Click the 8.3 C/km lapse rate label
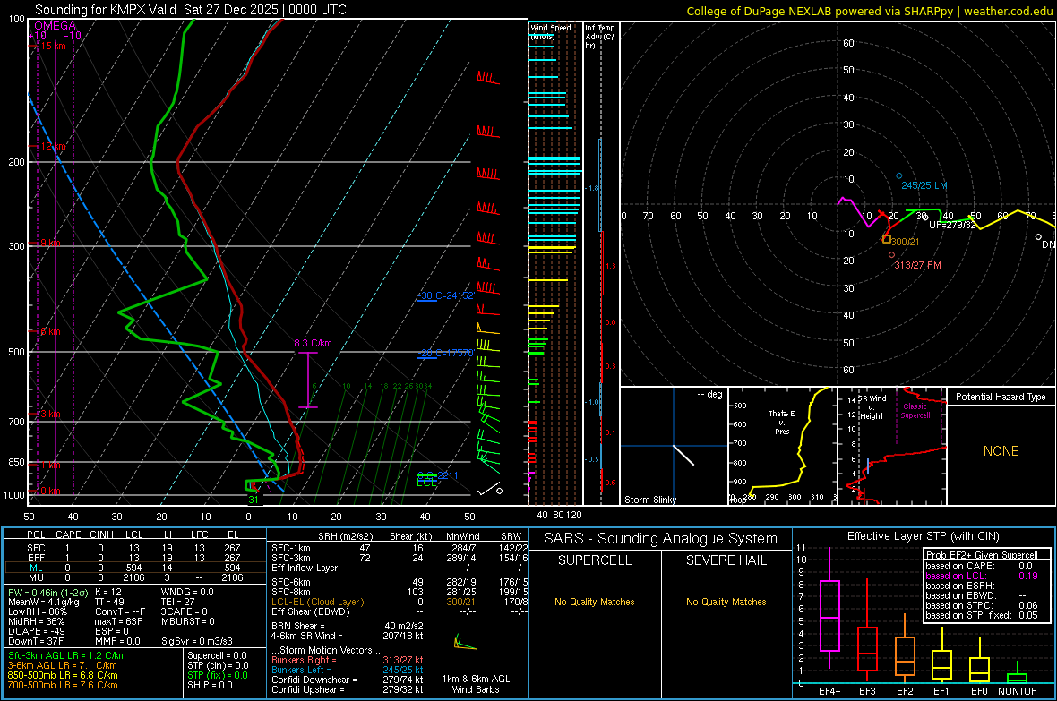Image resolution: width=1057 pixels, height=701 pixels. pyautogui.click(x=313, y=343)
